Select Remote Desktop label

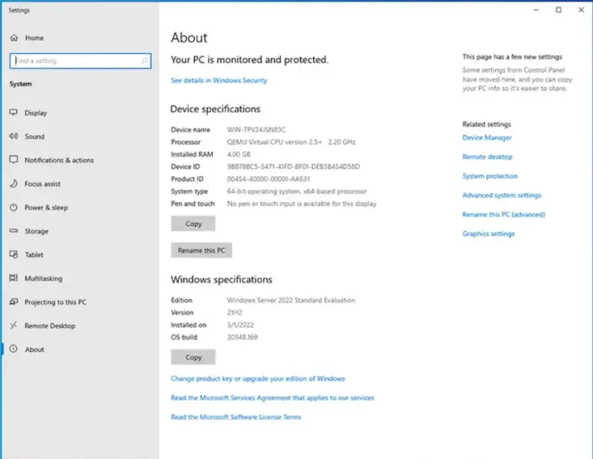point(50,326)
